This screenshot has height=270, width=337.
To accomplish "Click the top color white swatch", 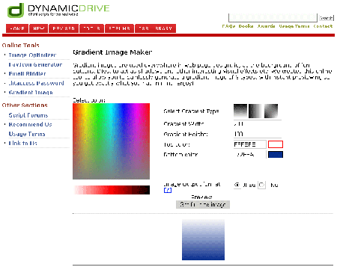I will (276, 144).
